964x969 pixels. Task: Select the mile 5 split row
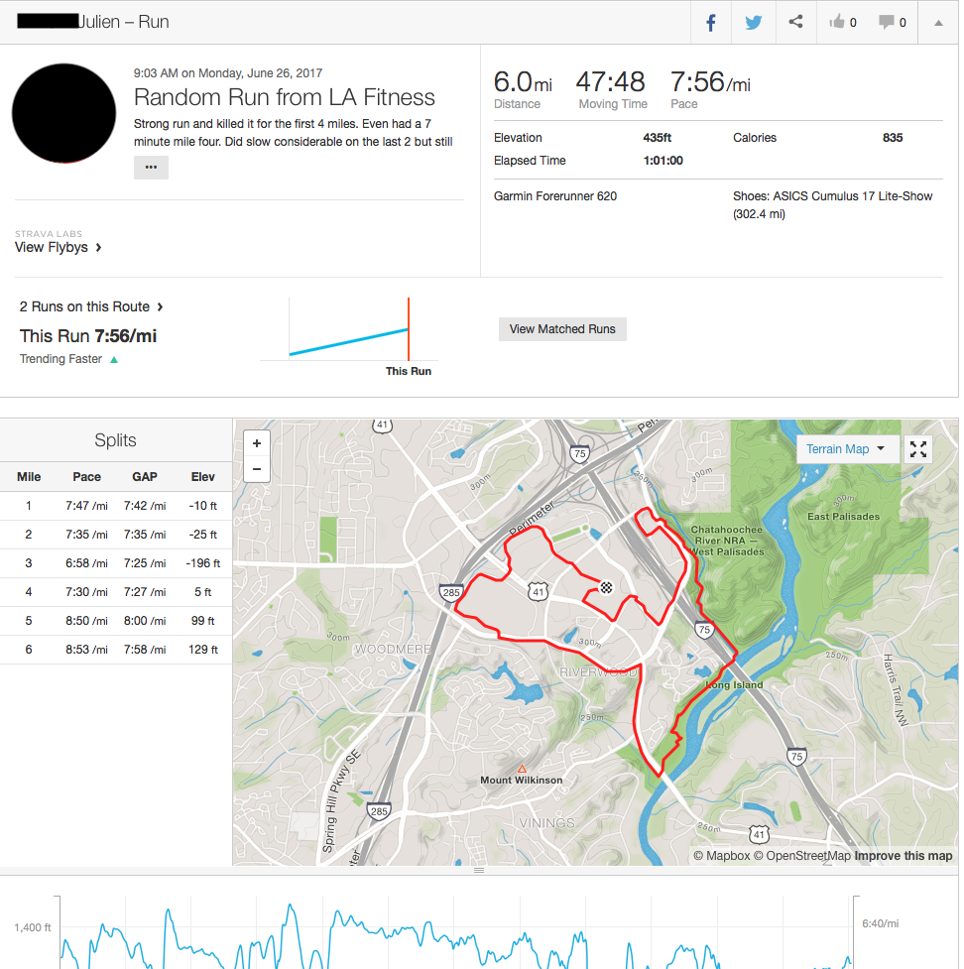[x=116, y=621]
